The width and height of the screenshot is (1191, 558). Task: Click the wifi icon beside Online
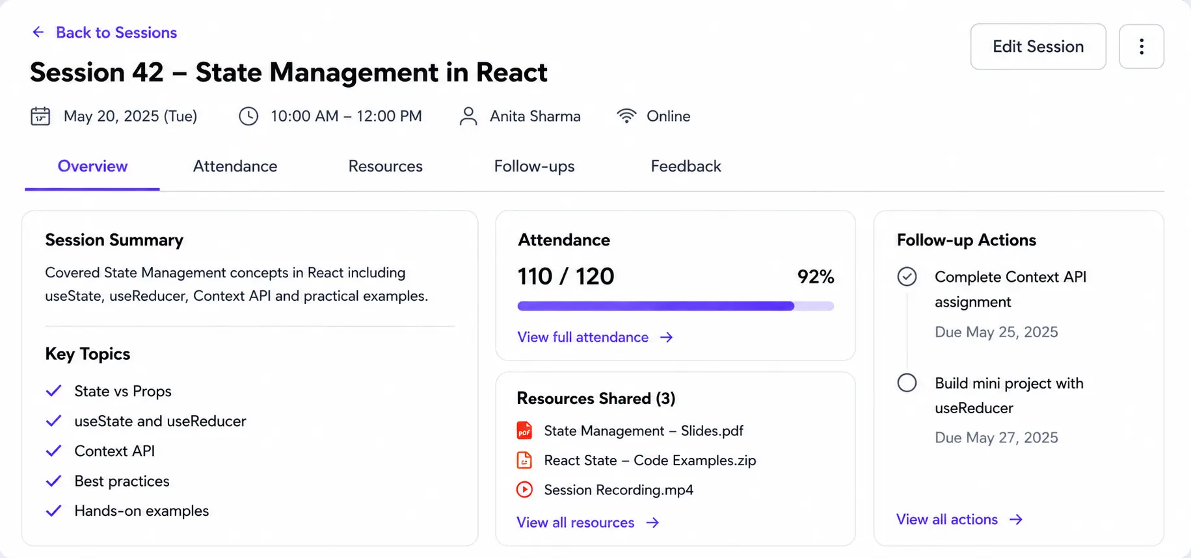626,116
